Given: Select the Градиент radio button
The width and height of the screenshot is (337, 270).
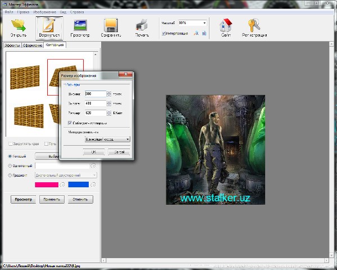Looking at the screenshot, I should point(10,175).
